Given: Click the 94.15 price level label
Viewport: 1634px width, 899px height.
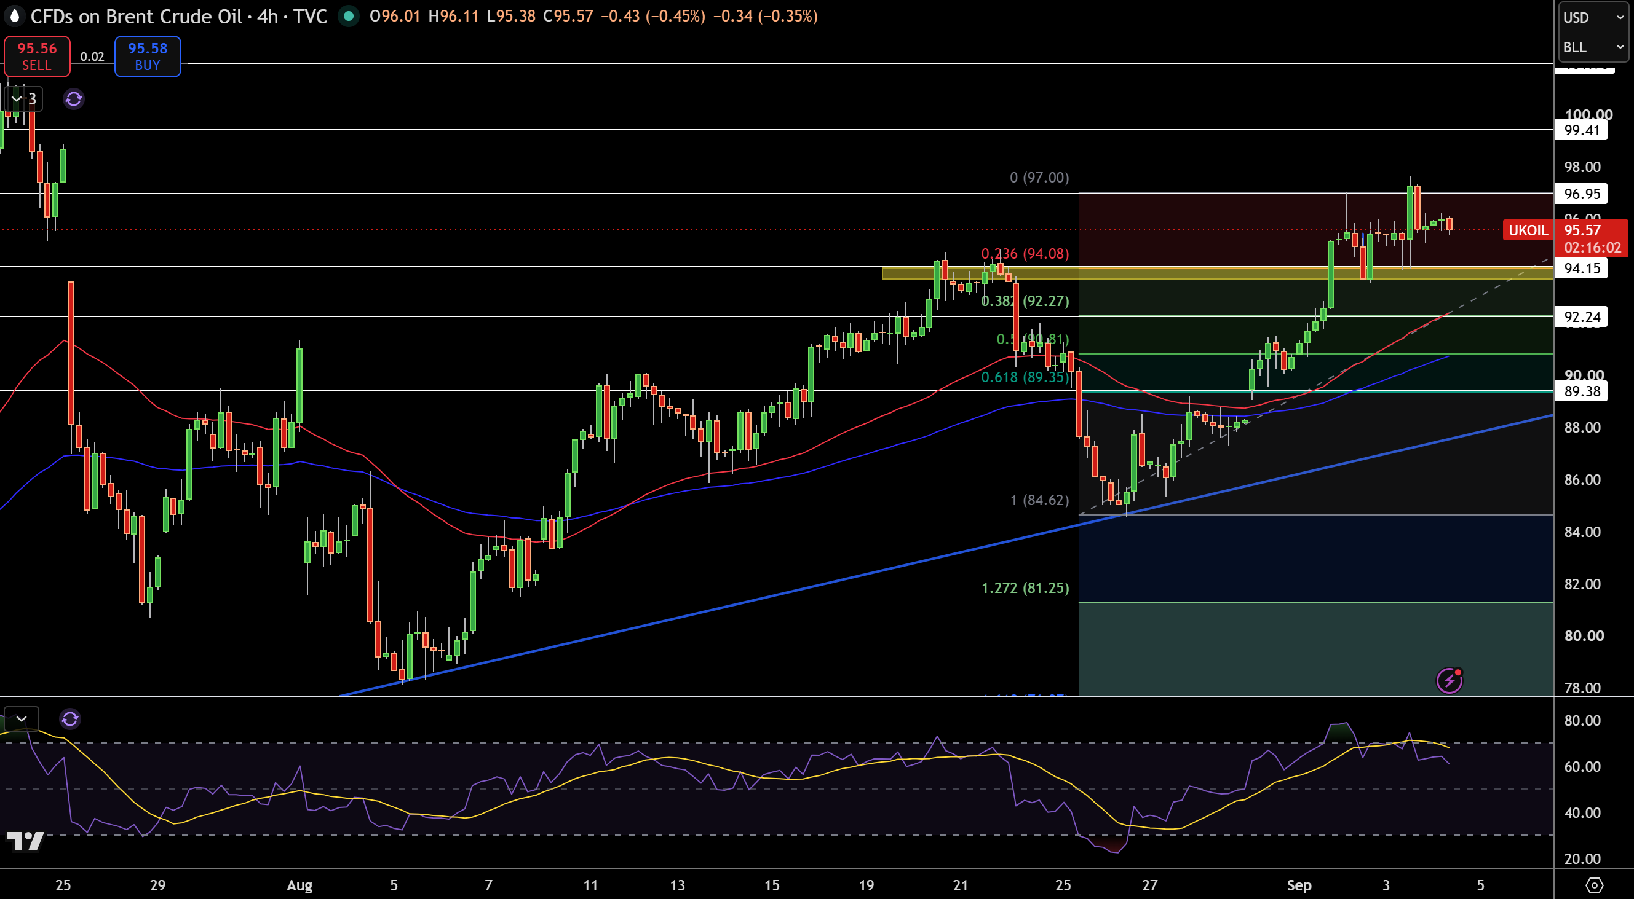Looking at the screenshot, I should coord(1581,268).
